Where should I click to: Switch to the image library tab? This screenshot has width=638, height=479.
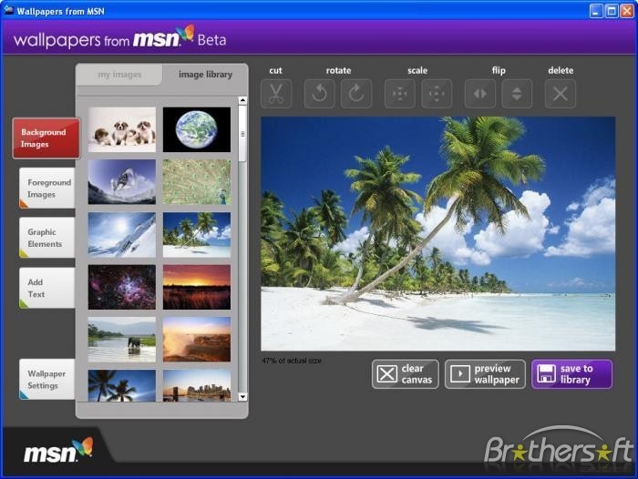(x=205, y=75)
